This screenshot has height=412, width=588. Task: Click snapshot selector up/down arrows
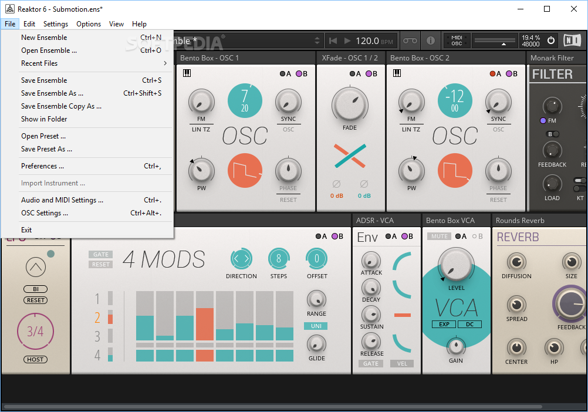(x=317, y=40)
